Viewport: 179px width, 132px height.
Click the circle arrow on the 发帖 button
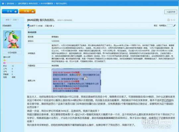coord(15,11)
